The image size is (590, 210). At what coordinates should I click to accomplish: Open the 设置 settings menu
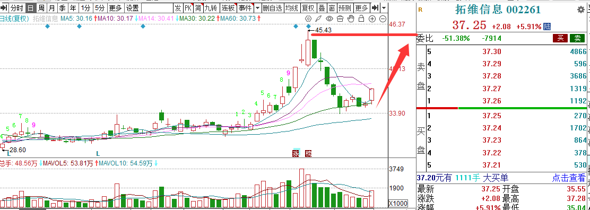132,8
